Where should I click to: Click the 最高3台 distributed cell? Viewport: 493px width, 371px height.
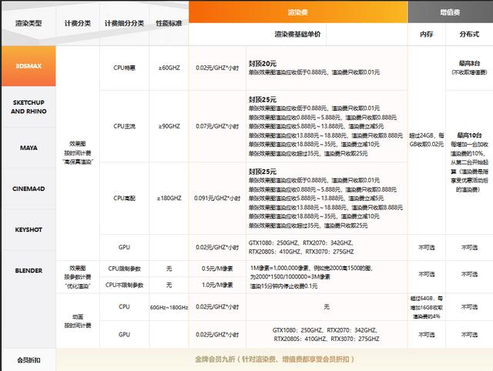tap(469, 63)
